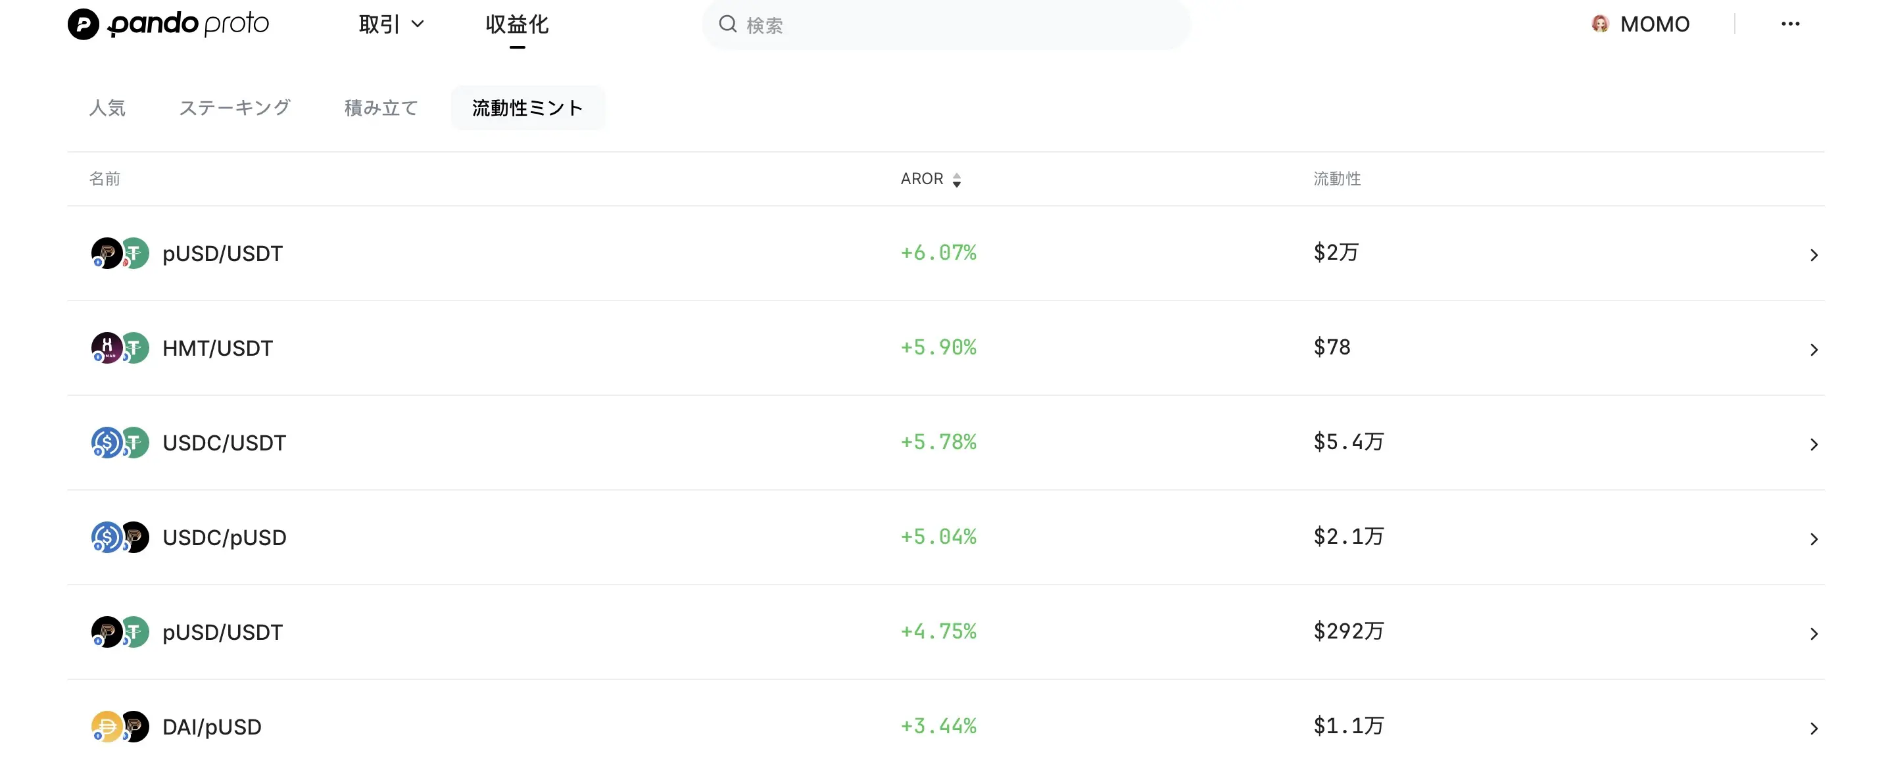Viewport: 1890px width, 772px height.
Task: Switch to the 積み立て tab
Action: click(x=381, y=108)
